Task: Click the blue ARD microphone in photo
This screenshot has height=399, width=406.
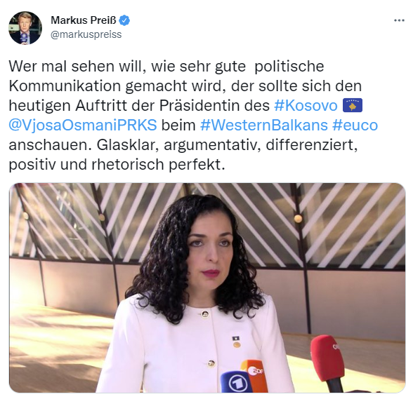Action: tap(236, 381)
